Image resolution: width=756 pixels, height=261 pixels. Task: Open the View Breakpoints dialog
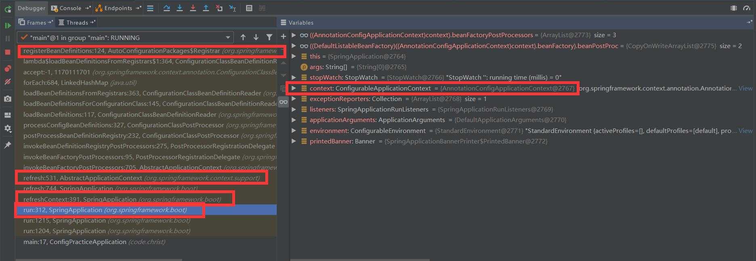coord(8,68)
